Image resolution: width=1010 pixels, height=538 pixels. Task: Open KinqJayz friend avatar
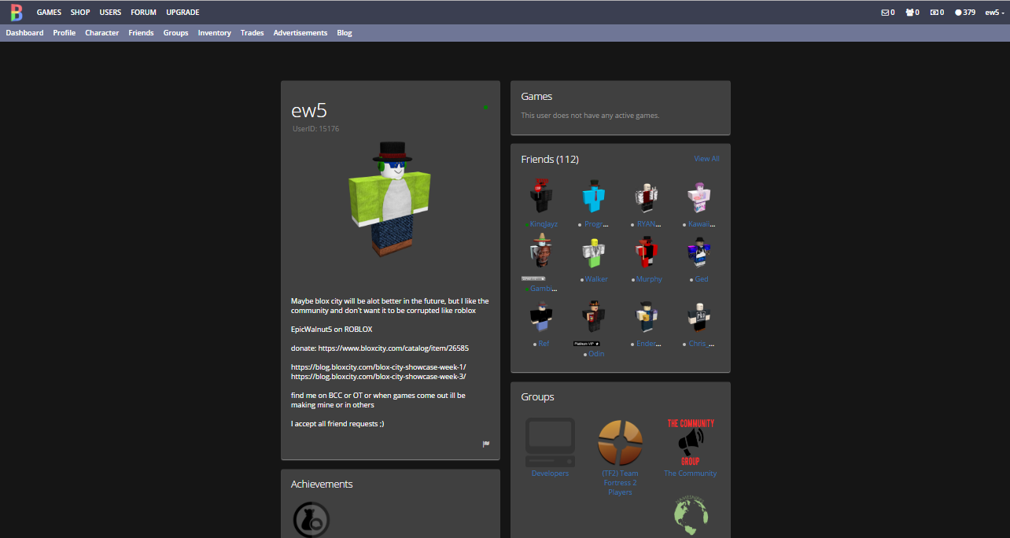(541, 197)
